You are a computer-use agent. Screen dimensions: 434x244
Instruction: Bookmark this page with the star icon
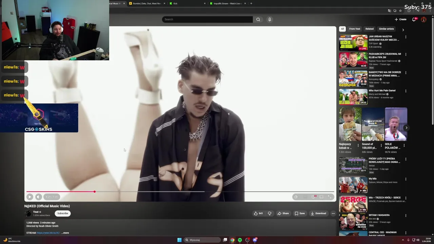(400, 11)
